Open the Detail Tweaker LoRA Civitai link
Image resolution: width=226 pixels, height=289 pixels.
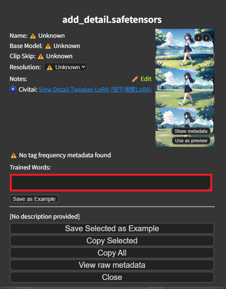(x=95, y=90)
